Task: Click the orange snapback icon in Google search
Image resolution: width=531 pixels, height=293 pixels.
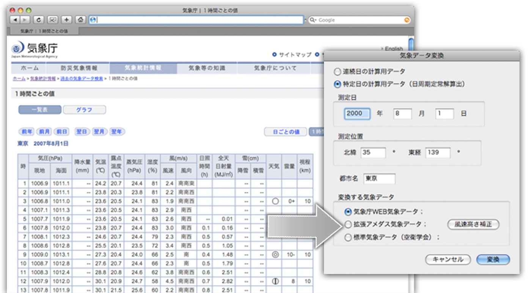Action: (407, 20)
